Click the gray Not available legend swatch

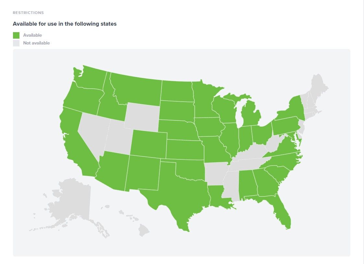(x=16, y=43)
